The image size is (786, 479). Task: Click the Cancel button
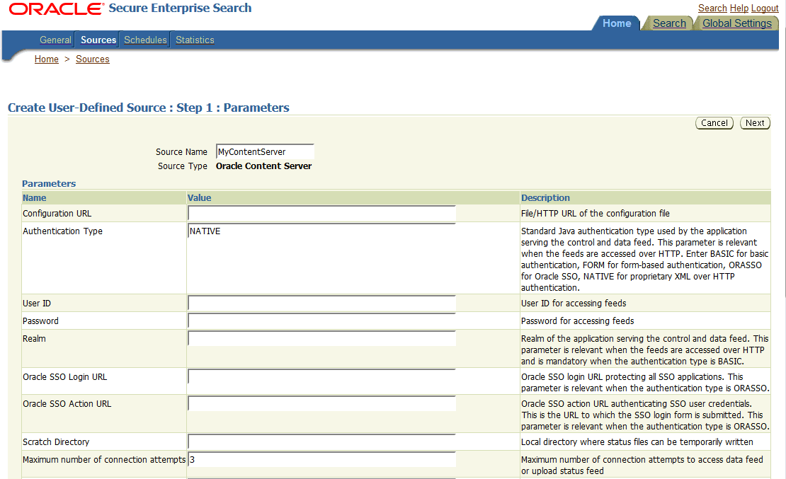tap(714, 122)
